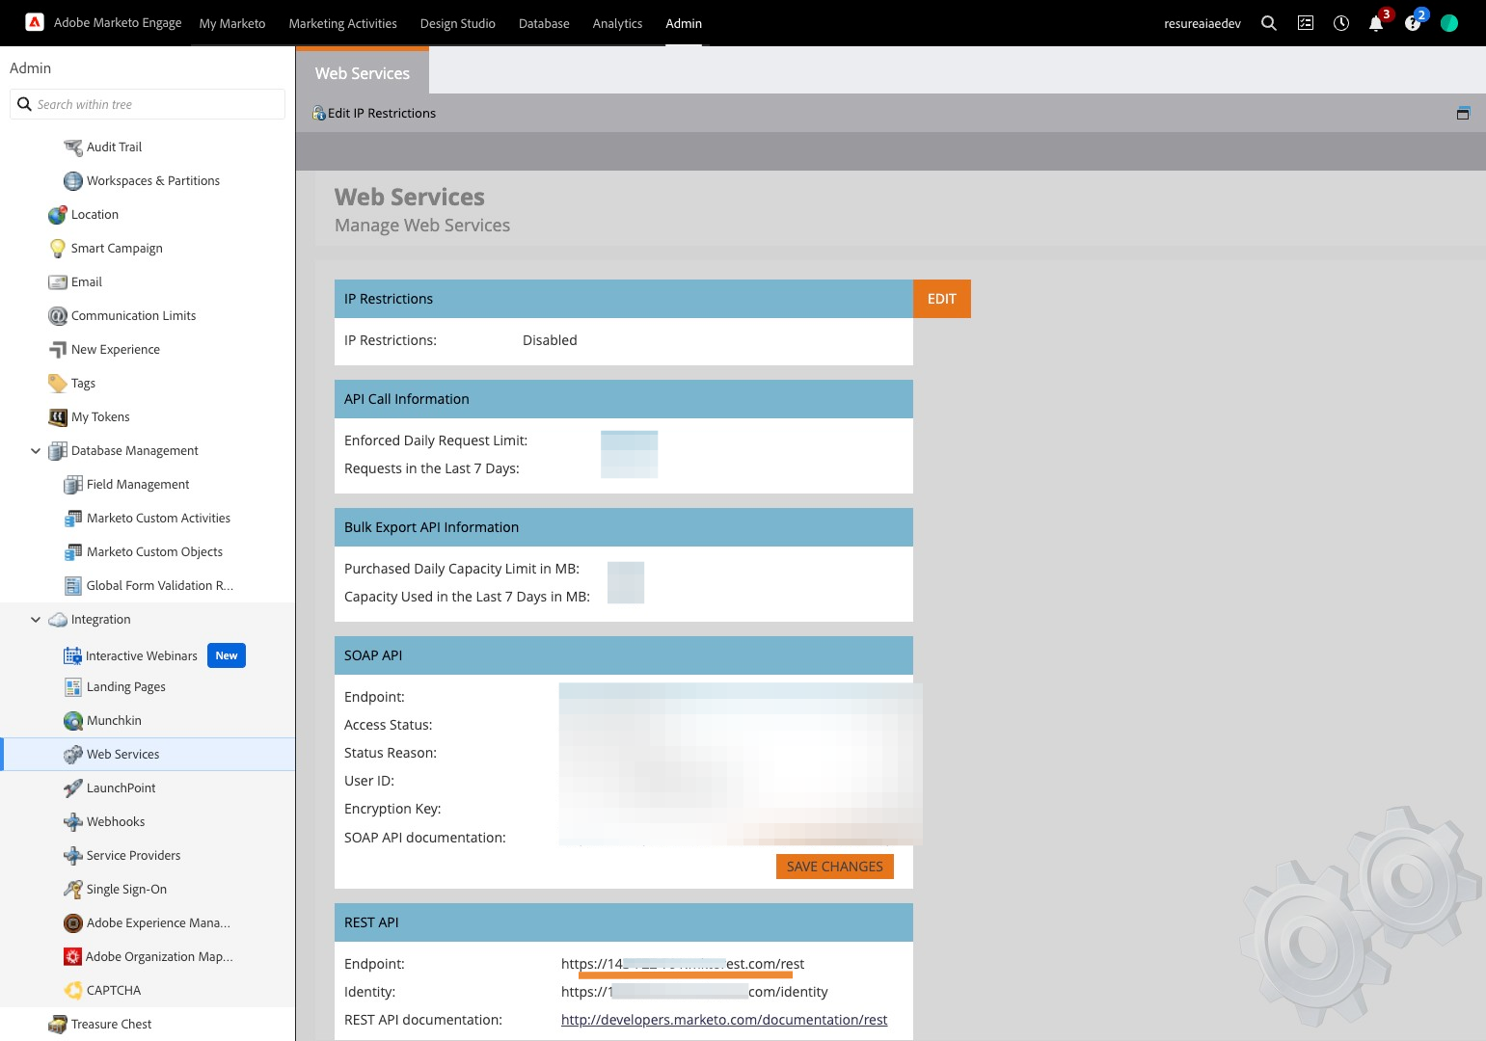Screen dimensions: 1486x1041
Task: Click the Single Sign-On keys icon
Action: click(73, 890)
